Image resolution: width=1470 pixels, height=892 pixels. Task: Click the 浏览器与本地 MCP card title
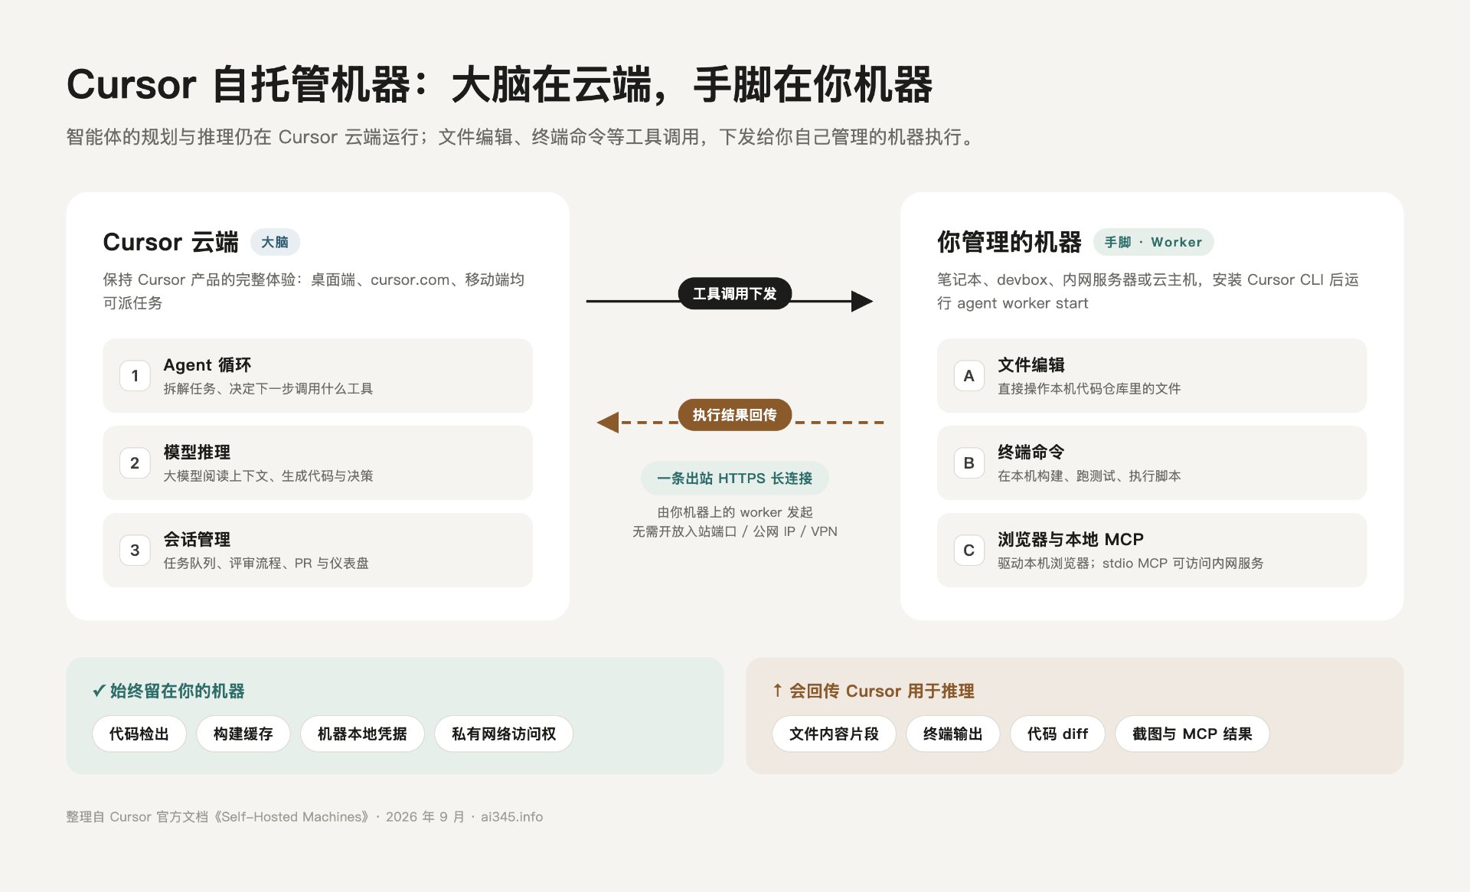[x=1070, y=540]
